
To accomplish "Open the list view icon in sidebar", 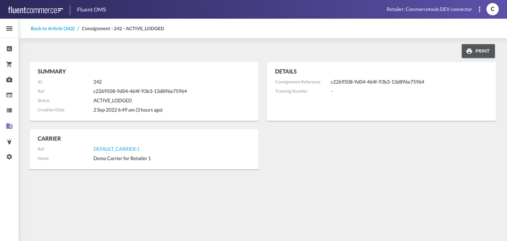I will [x=9, y=111].
